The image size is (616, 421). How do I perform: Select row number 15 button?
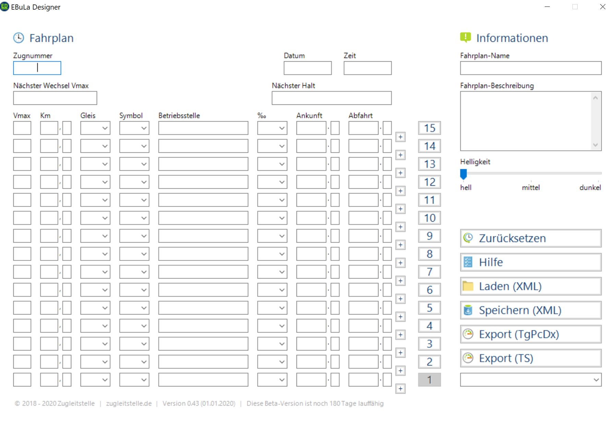(430, 128)
